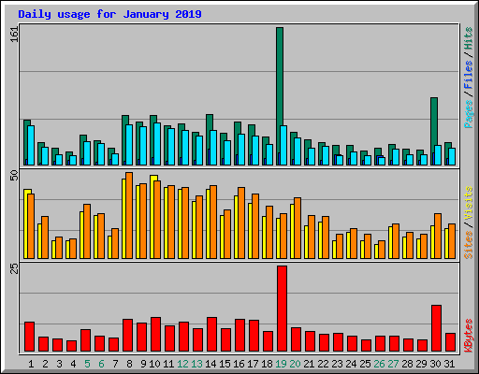Click the cyan Pages bar for day 1

tap(31, 145)
